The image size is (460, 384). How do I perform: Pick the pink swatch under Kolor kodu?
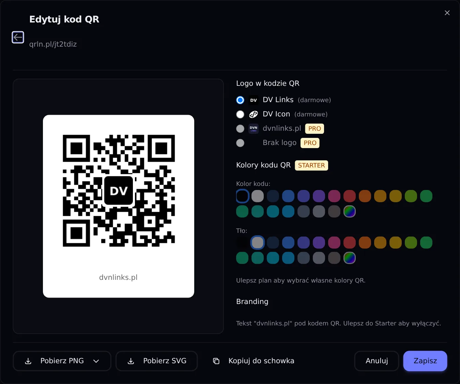pyautogui.click(x=334, y=196)
